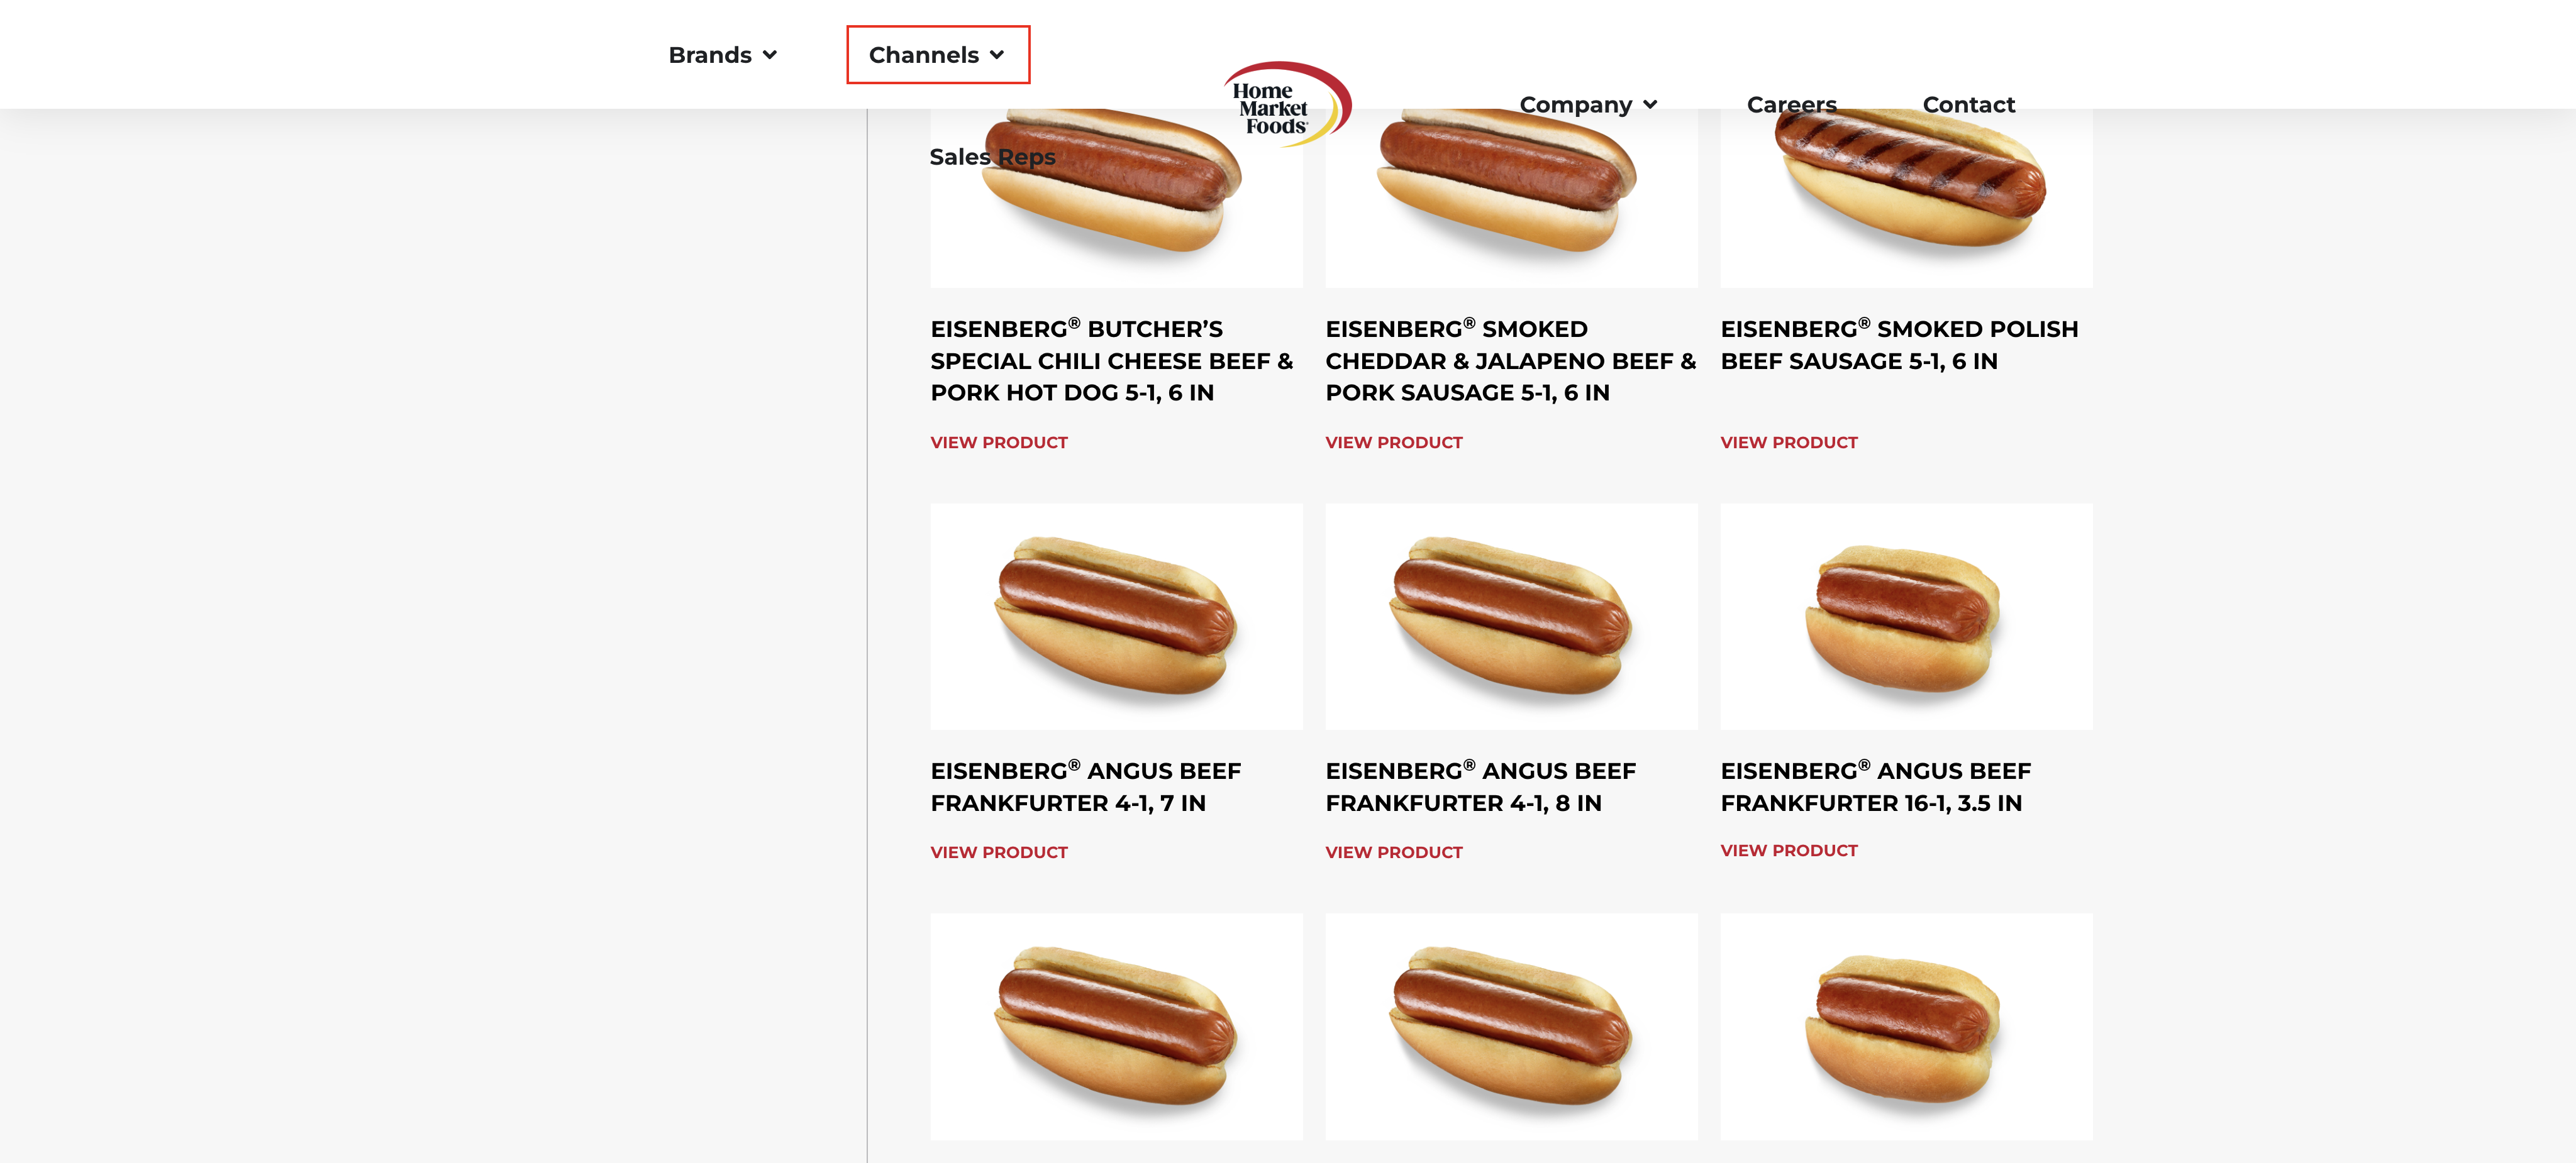The height and width of the screenshot is (1163, 2576).
Task: View product for Smoked Cheddar & Jalapeno sausage
Action: tap(1393, 442)
